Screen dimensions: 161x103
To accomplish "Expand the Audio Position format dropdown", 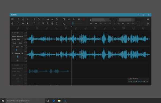I will 147,81.
